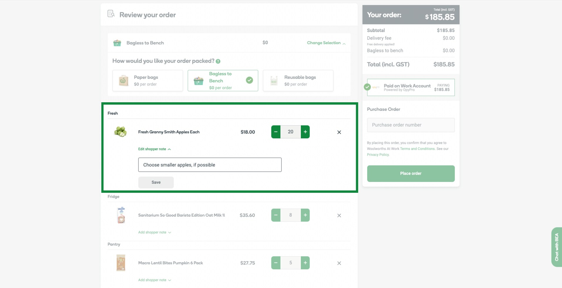
Task: Click the OpyPro logo in payment box
Action: [375, 87]
